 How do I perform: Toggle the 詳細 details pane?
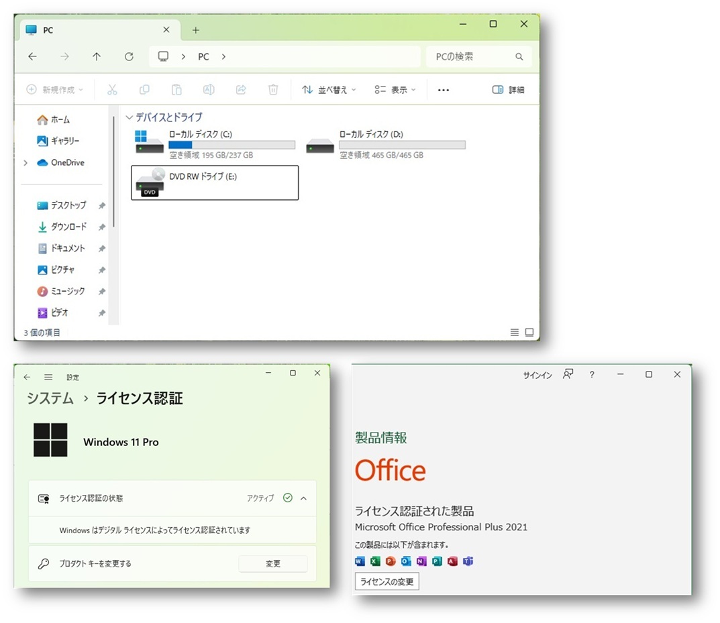[x=509, y=89]
